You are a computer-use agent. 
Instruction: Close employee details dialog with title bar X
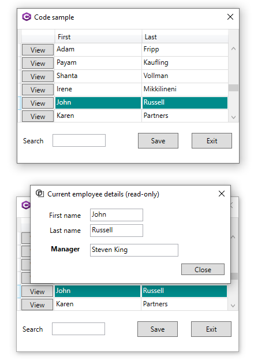pyautogui.click(x=222, y=194)
